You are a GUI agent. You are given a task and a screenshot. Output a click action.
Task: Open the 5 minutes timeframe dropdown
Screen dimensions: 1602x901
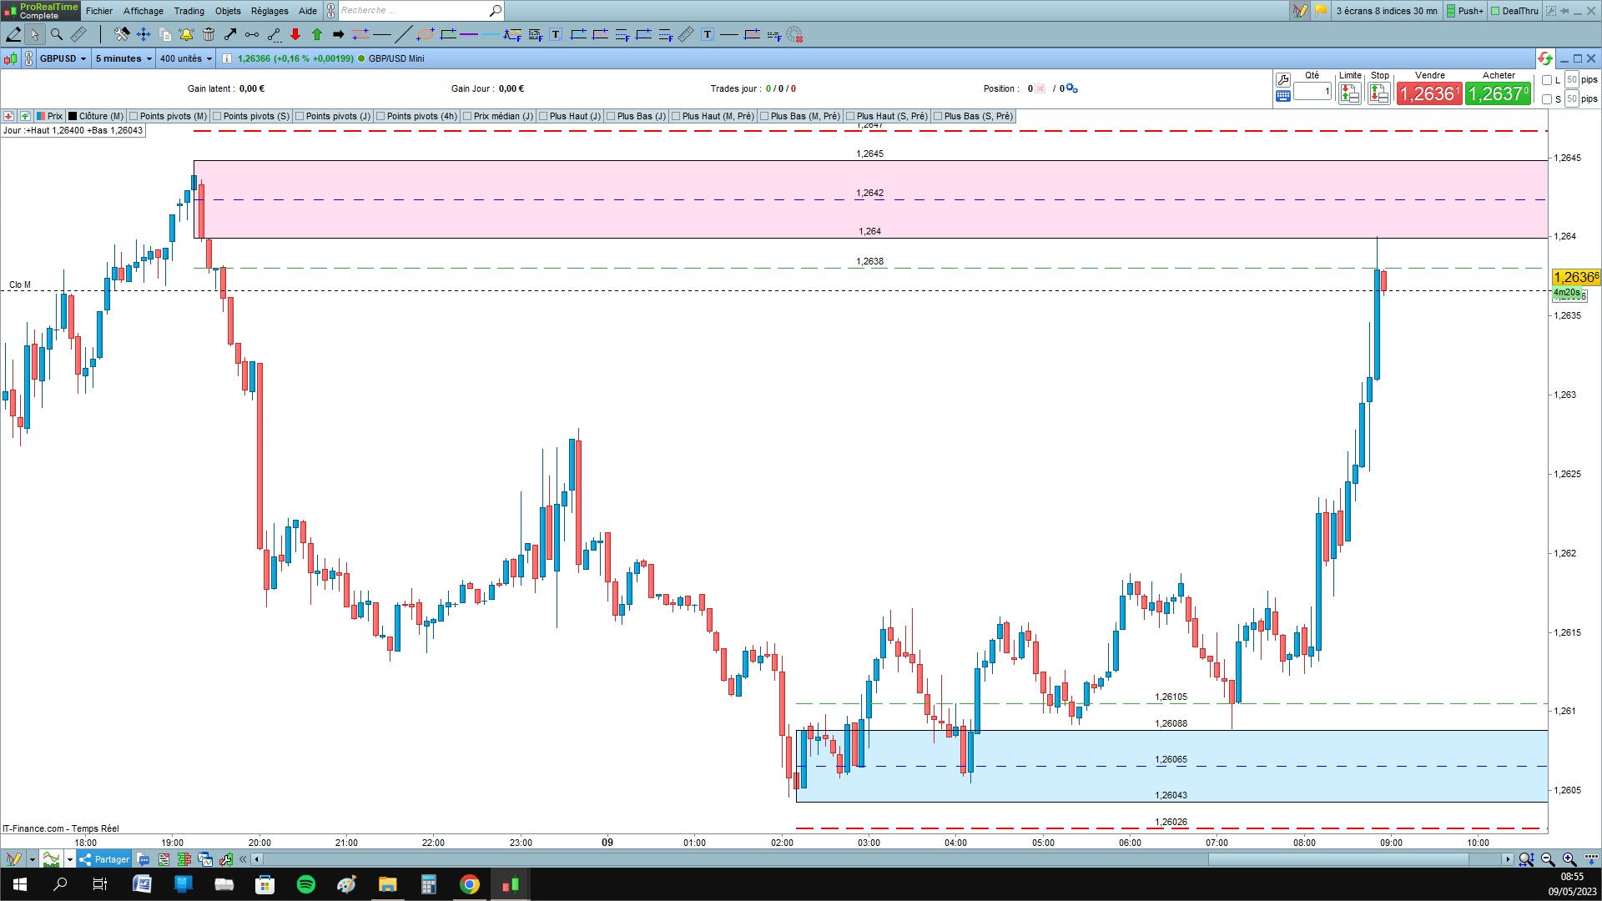coord(123,58)
